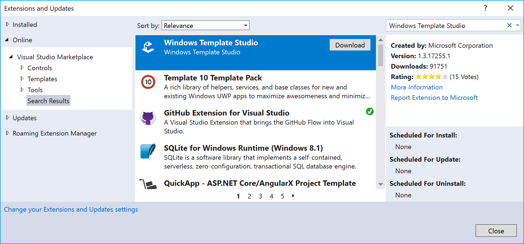The width and height of the screenshot is (524, 244).
Task: Select the Template 10 Template Pack title
Action: pos(213,78)
